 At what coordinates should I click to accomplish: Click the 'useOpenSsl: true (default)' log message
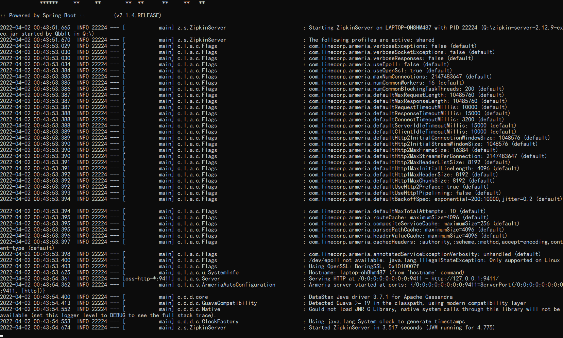(380, 70)
